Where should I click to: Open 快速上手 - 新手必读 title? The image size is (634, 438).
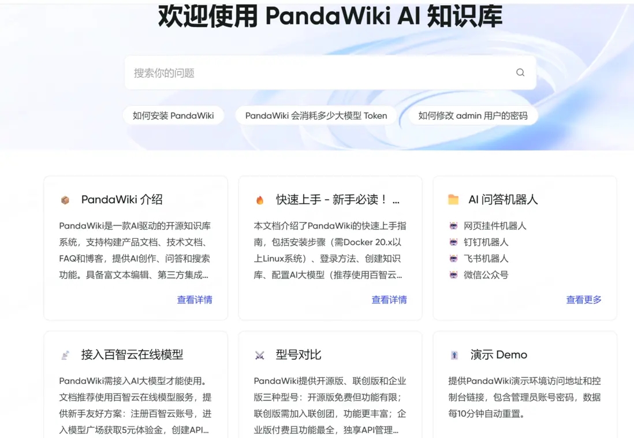(x=338, y=199)
